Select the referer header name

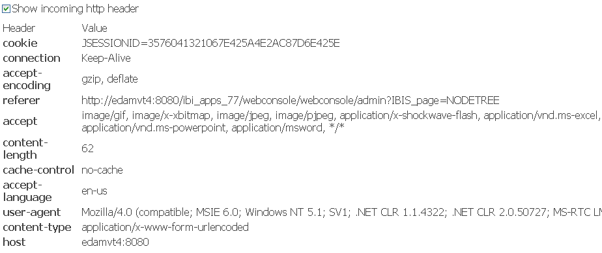21,100
